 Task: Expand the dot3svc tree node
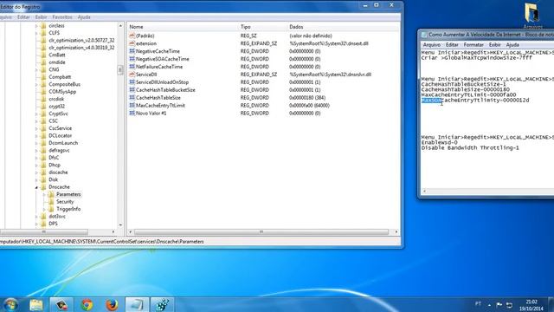click(x=36, y=217)
